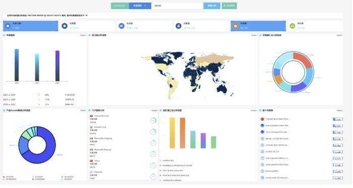Click the green icon on the 41.5K card
Screen dimensions: 353x188
coord(292,26)
